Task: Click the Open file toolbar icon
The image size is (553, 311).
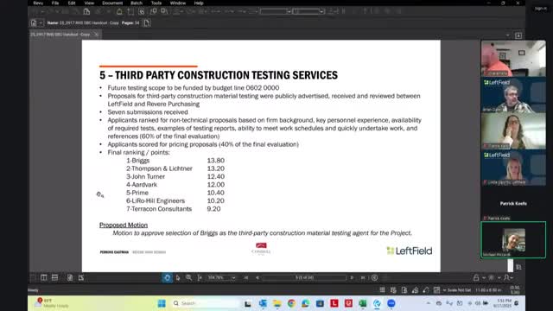Action: point(86,11)
